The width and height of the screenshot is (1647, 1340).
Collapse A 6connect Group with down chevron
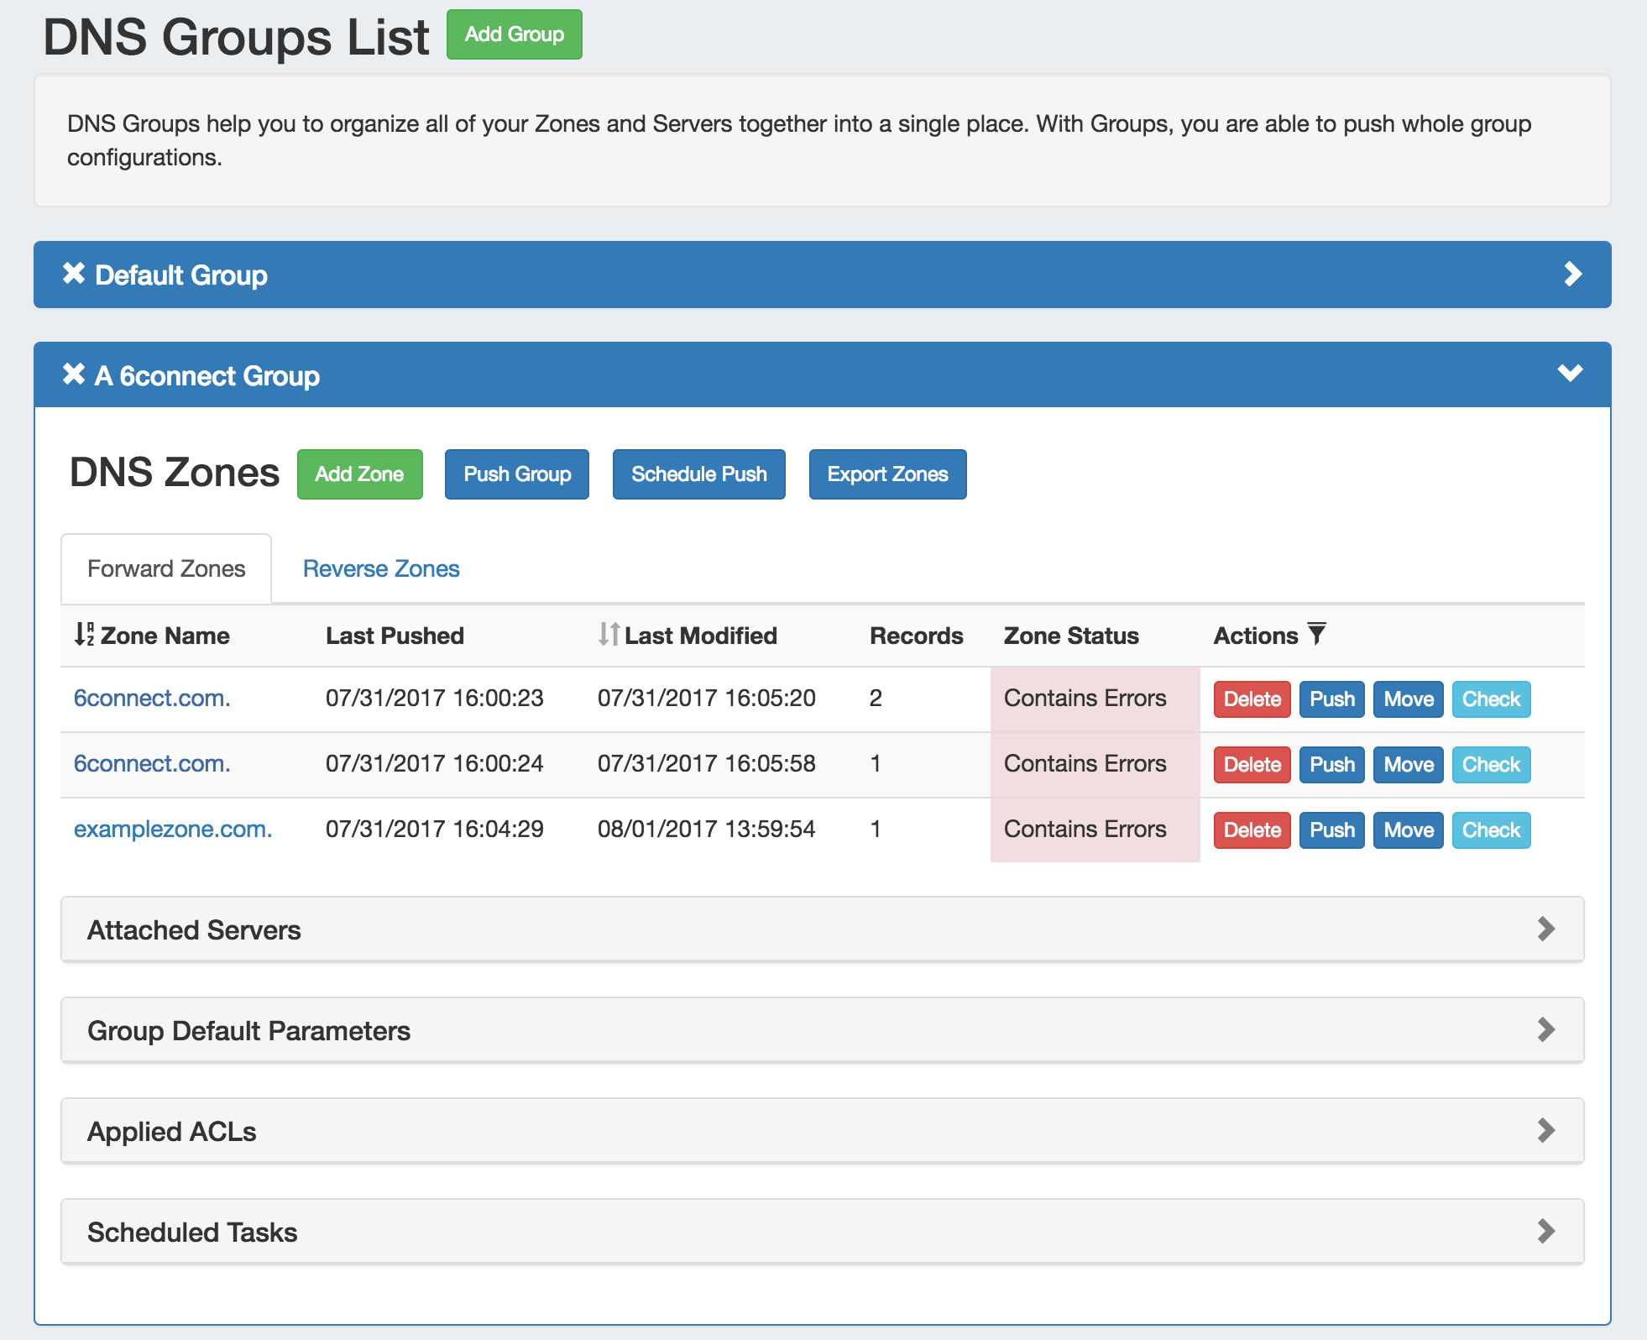click(1570, 374)
